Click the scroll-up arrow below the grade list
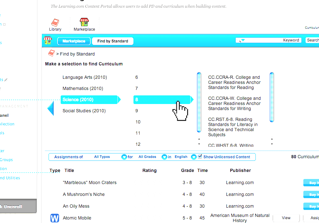The width and height of the screenshot is (319, 223). click(x=199, y=139)
